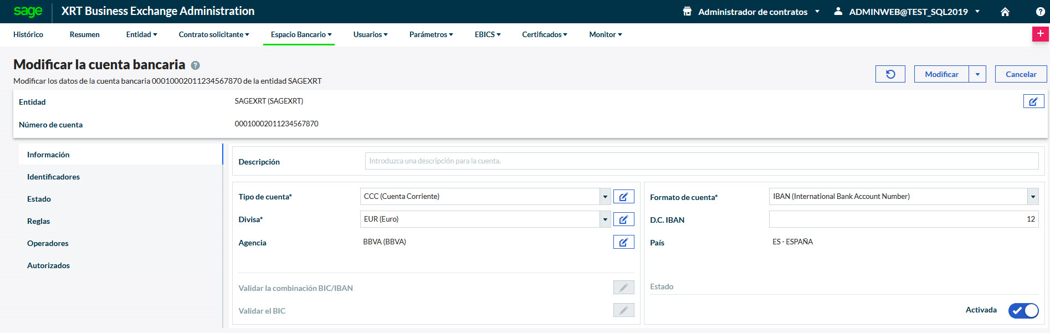
Task: Open the help icon in top bar
Action: pyautogui.click(x=1040, y=12)
